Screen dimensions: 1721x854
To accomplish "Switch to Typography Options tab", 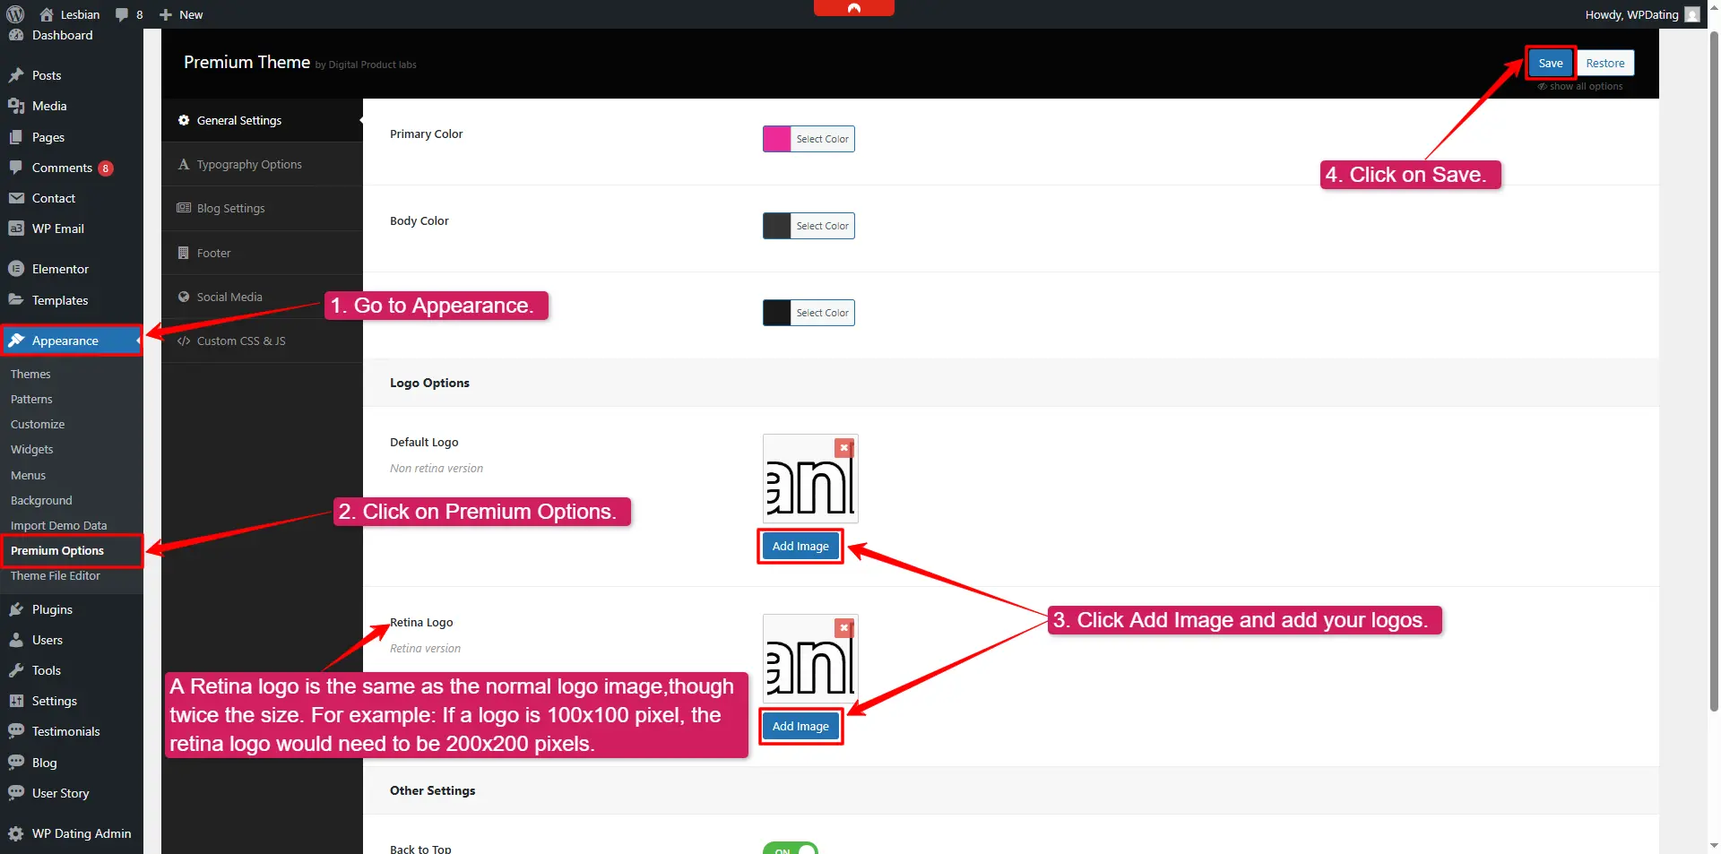I will coord(249,165).
